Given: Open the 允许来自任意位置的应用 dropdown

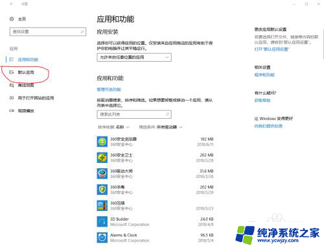Looking at the screenshot, I should tap(134, 57).
